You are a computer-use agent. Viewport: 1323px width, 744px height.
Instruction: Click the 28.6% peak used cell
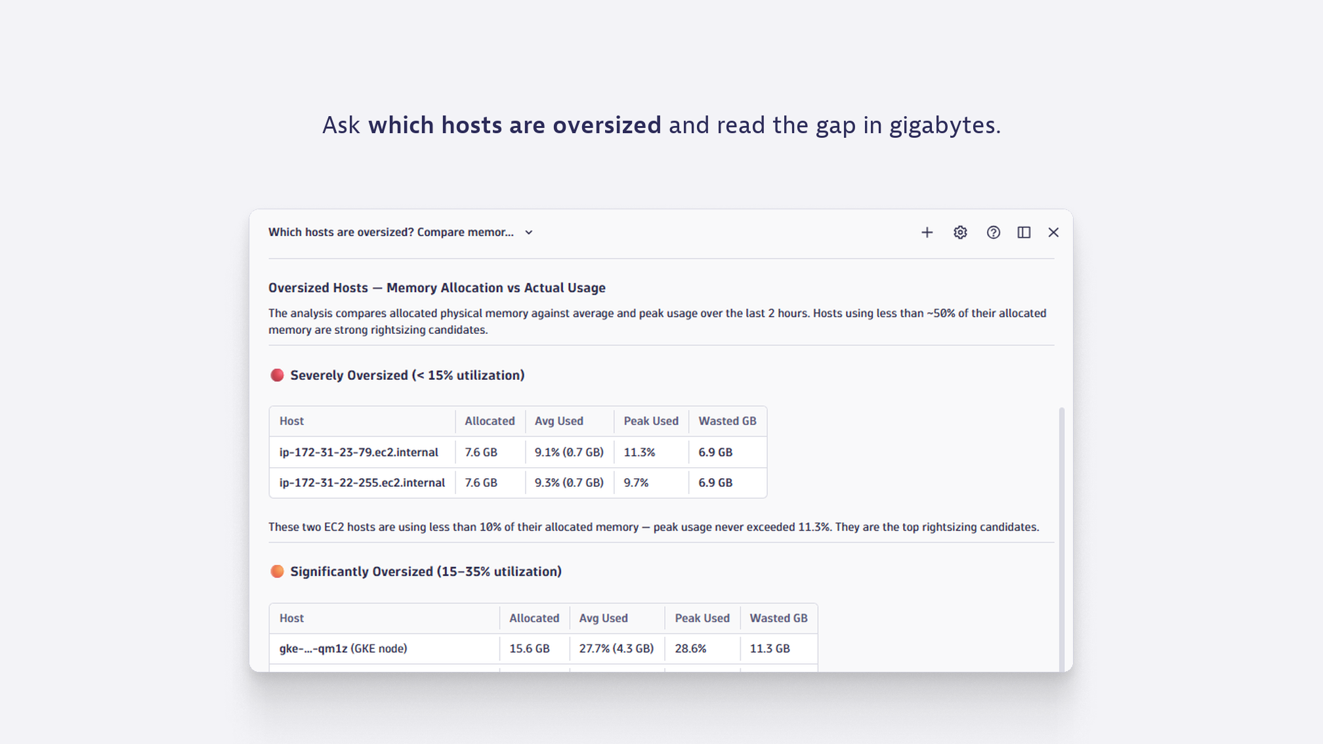[702, 648]
